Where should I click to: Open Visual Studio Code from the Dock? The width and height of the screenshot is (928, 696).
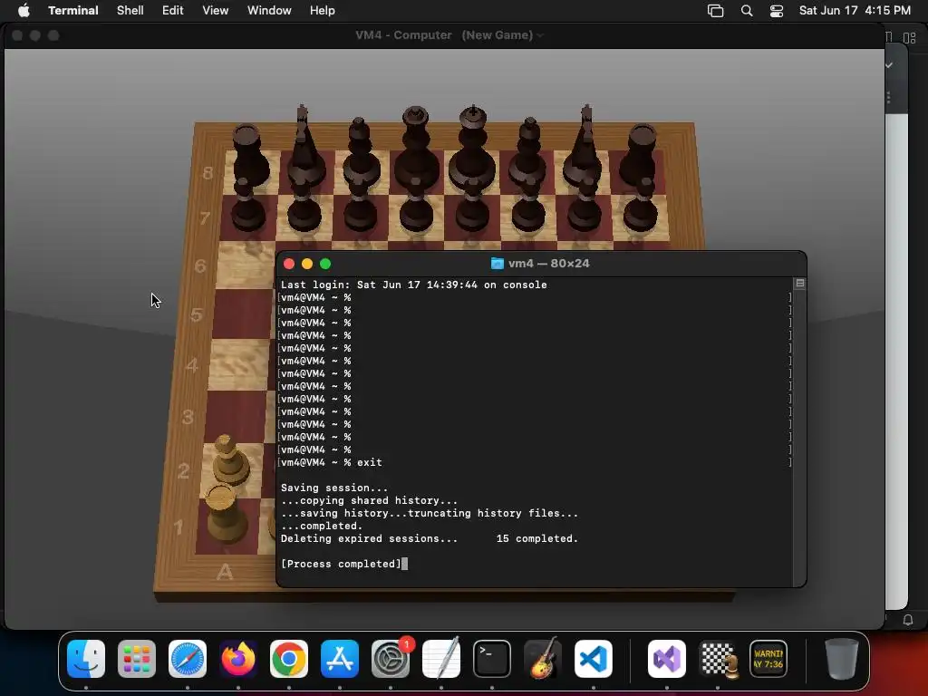pos(593,658)
